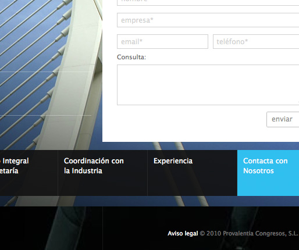Place cursor in the Consulta text area
Image resolution: width=299 pixels, height=250 pixels.
tap(208, 85)
